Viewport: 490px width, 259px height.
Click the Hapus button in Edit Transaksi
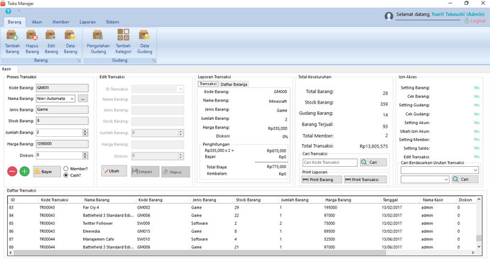click(175, 172)
